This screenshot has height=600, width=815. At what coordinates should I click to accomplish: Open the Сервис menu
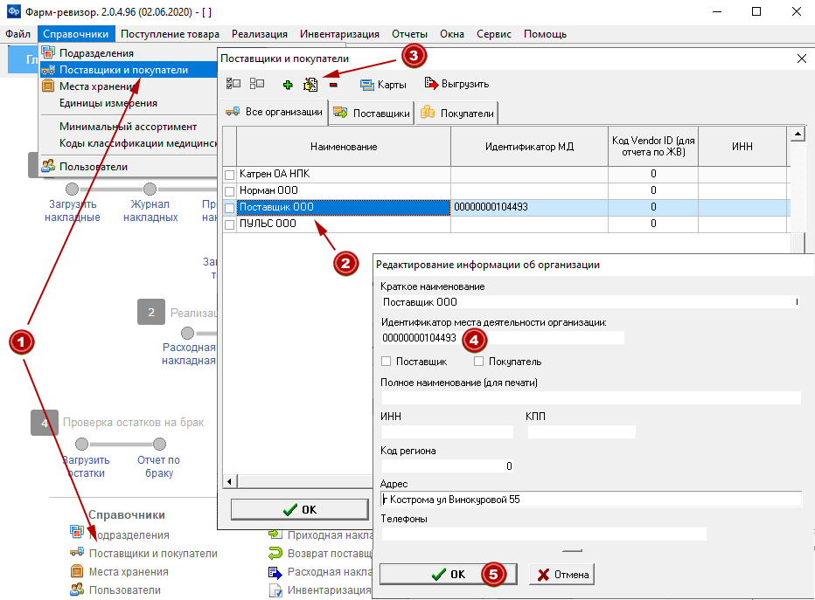(494, 34)
